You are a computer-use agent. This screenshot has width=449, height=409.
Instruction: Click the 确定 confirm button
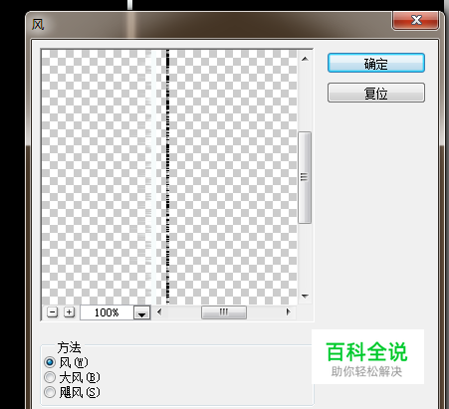click(376, 63)
